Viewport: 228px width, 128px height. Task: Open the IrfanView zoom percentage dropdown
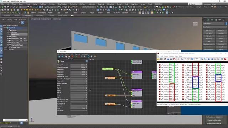coord(197,59)
